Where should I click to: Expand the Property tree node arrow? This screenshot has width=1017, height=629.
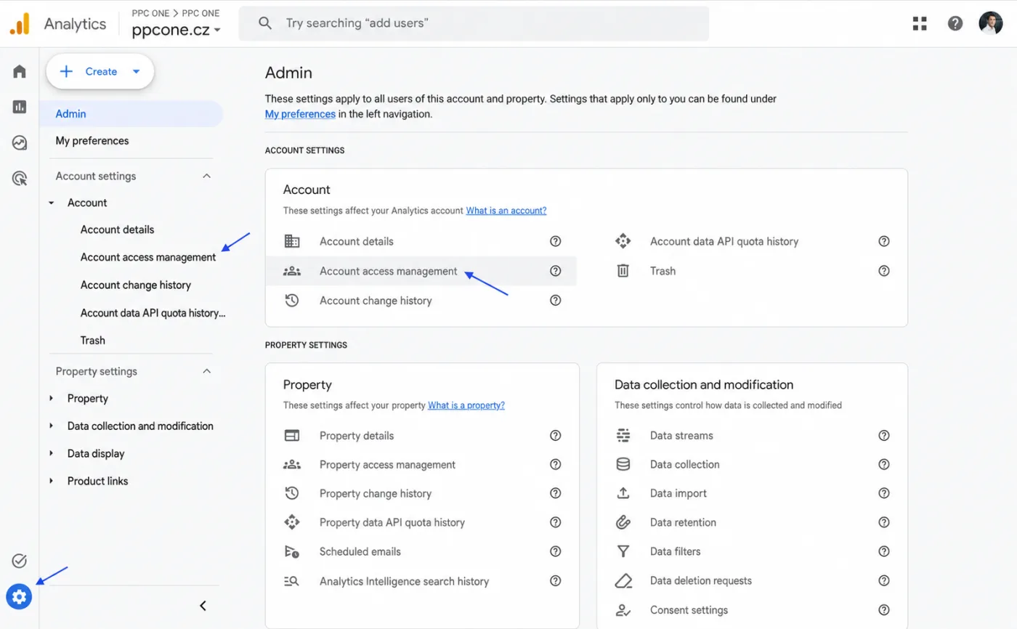(x=51, y=398)
